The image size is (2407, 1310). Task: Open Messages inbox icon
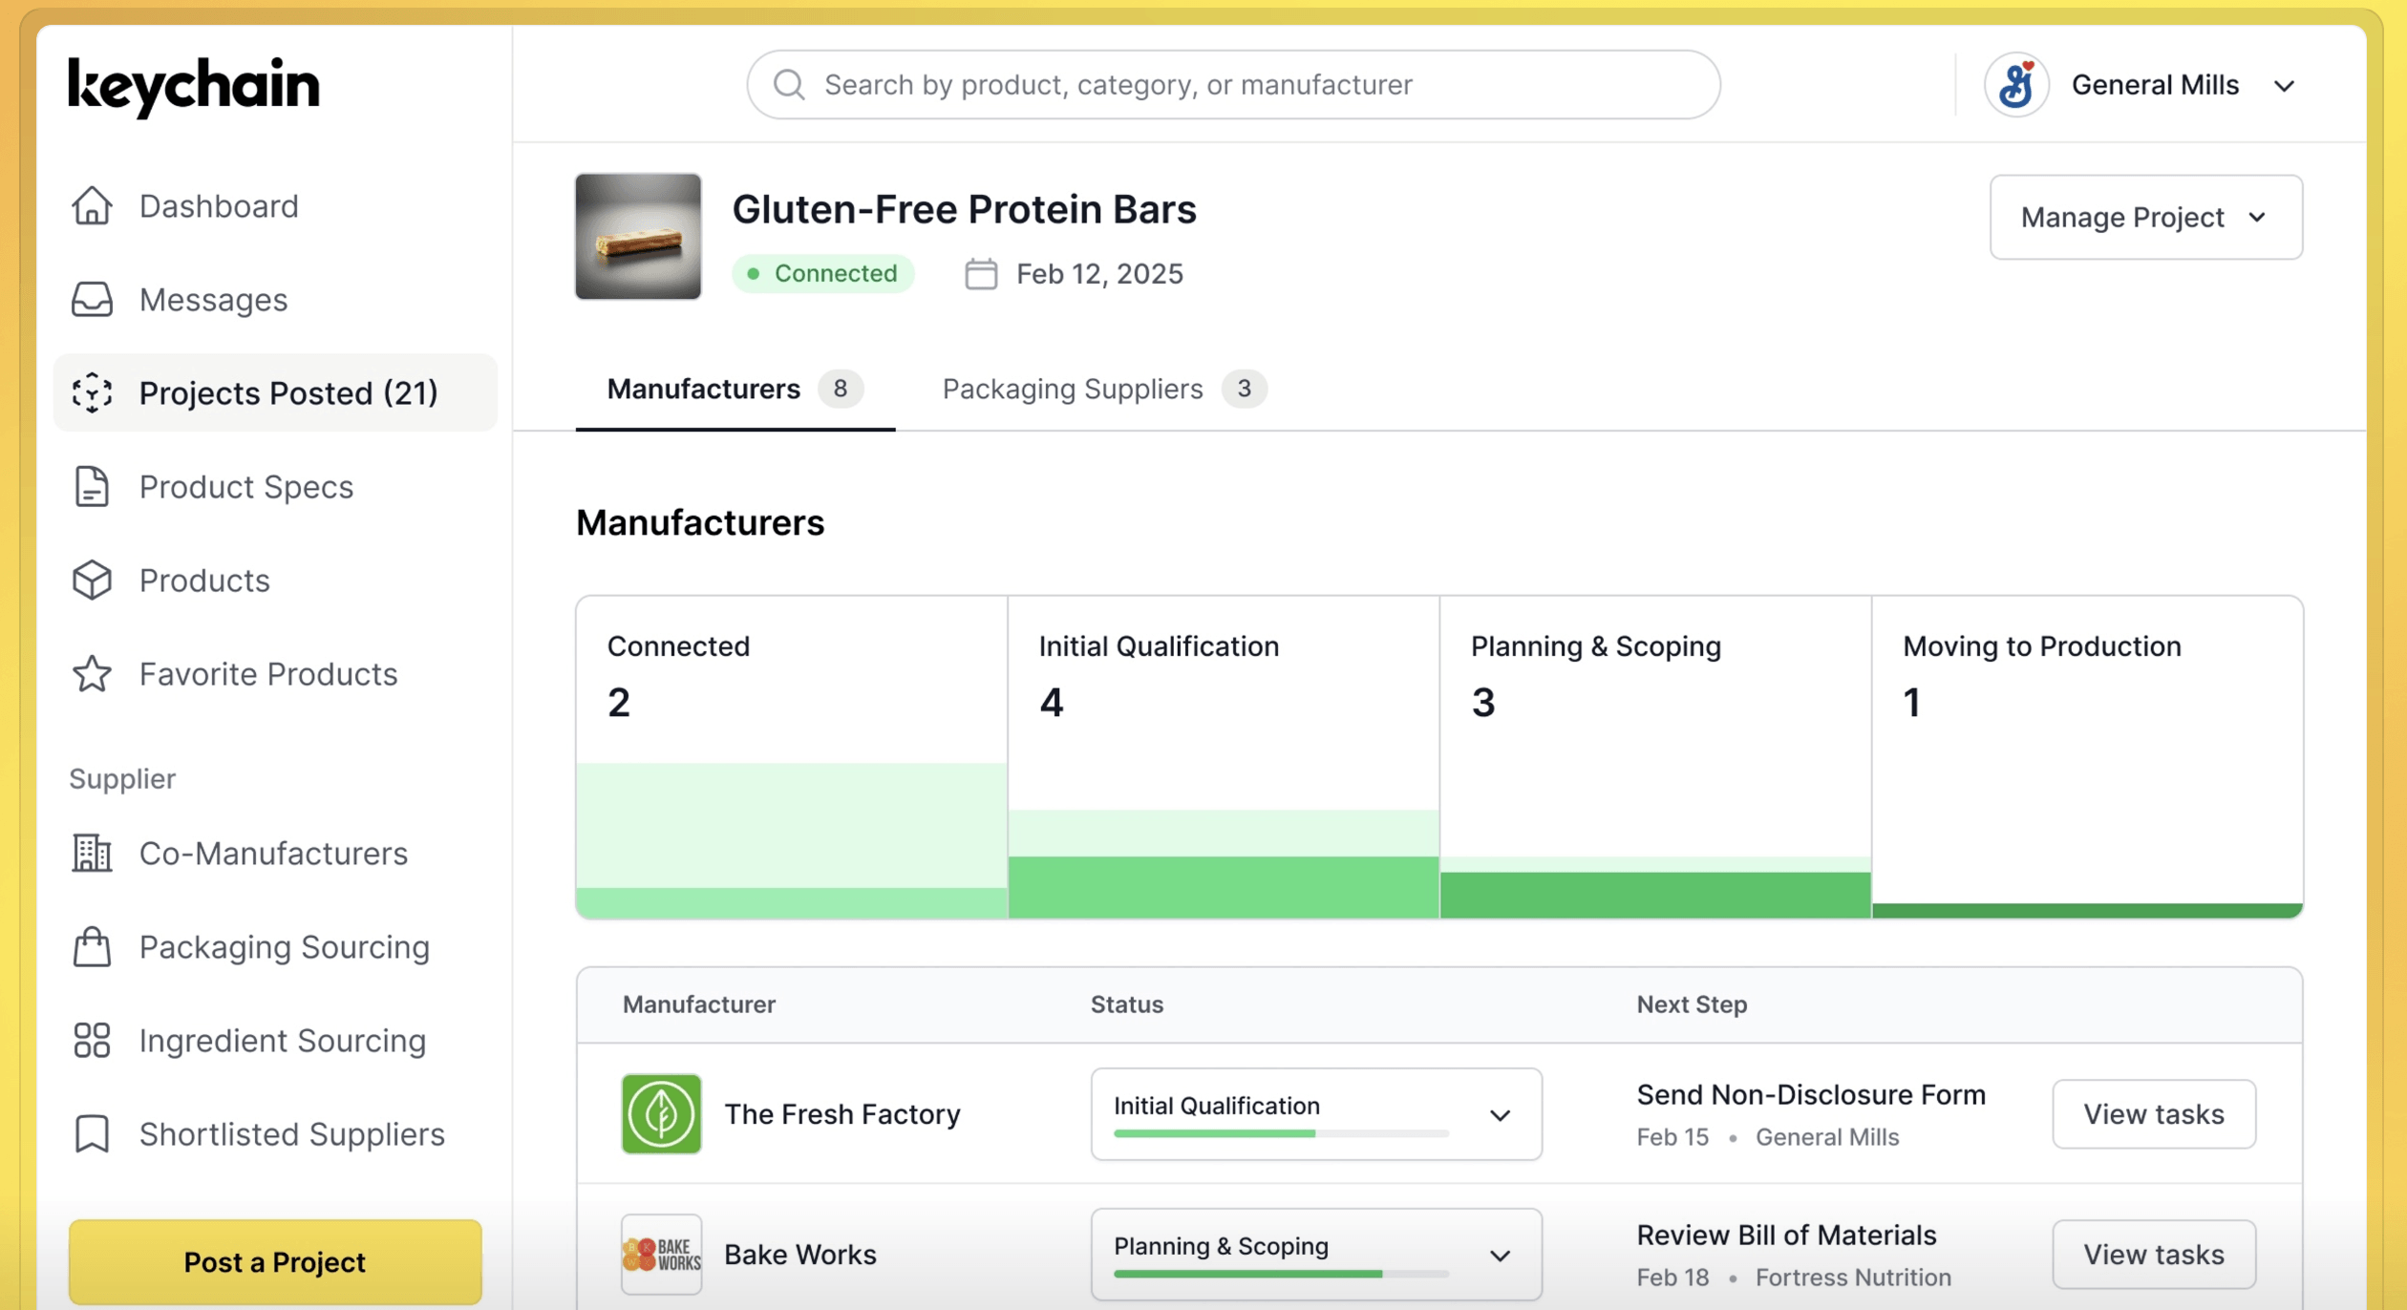(92, 300)
